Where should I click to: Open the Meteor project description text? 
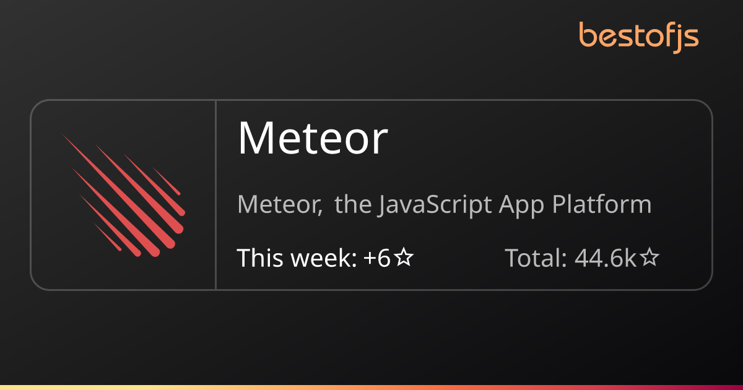click(445, 205)
